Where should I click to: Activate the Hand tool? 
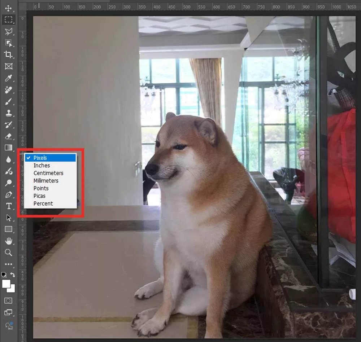tap(8, 241)
